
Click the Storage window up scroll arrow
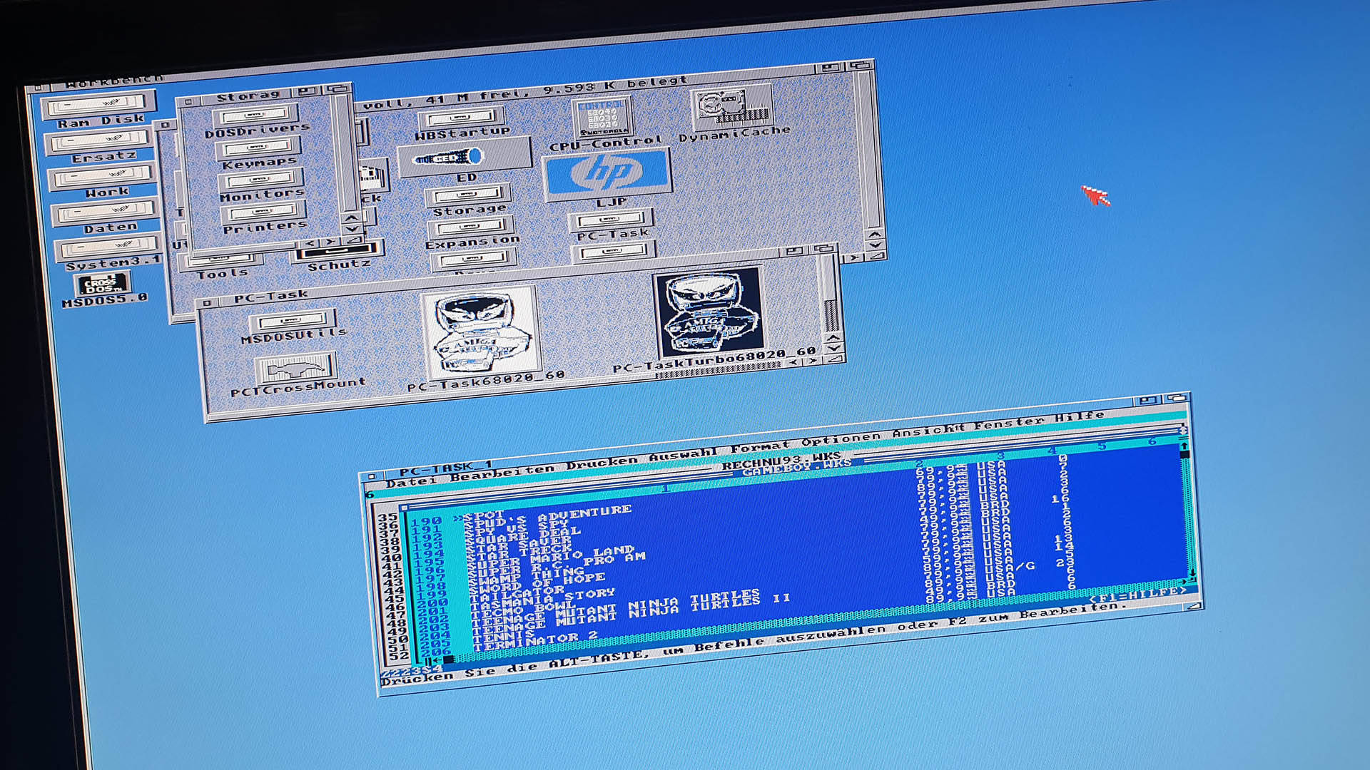(x=350, y=218)
